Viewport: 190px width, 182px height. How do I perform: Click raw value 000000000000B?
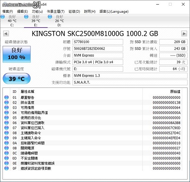coord(166,158)
